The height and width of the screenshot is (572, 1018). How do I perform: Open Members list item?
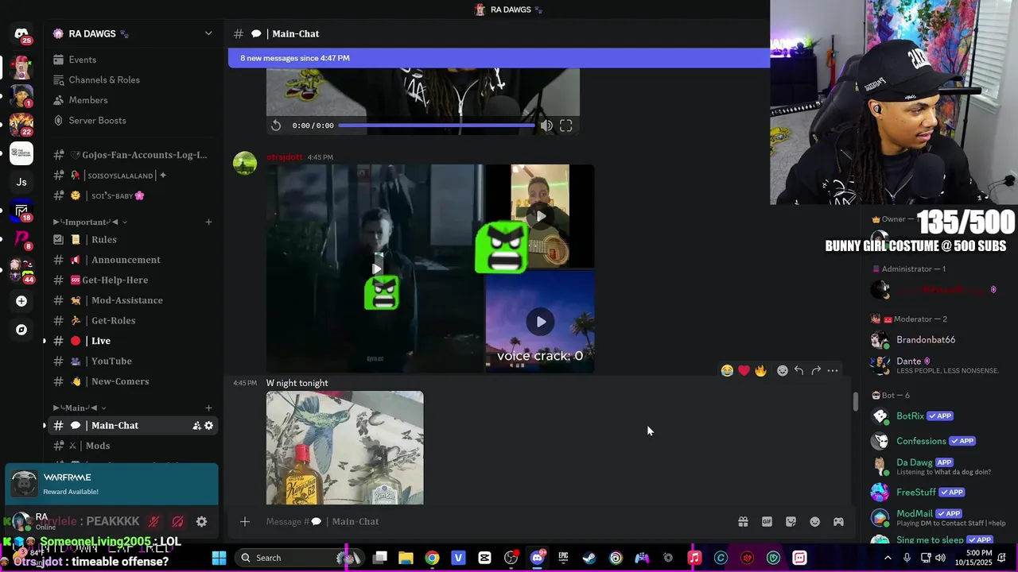pos(88,100)
